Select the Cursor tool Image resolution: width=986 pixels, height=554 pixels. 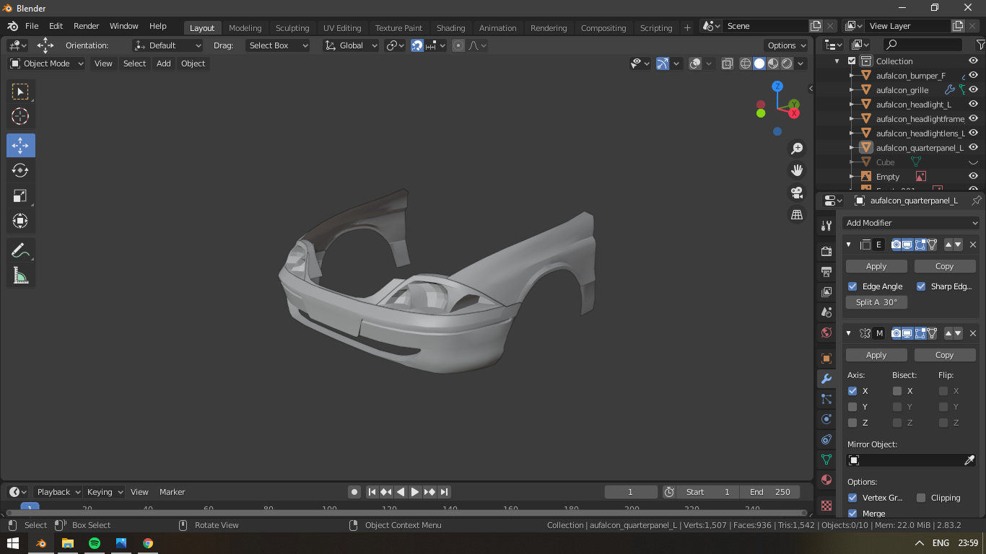click(20, 116)
